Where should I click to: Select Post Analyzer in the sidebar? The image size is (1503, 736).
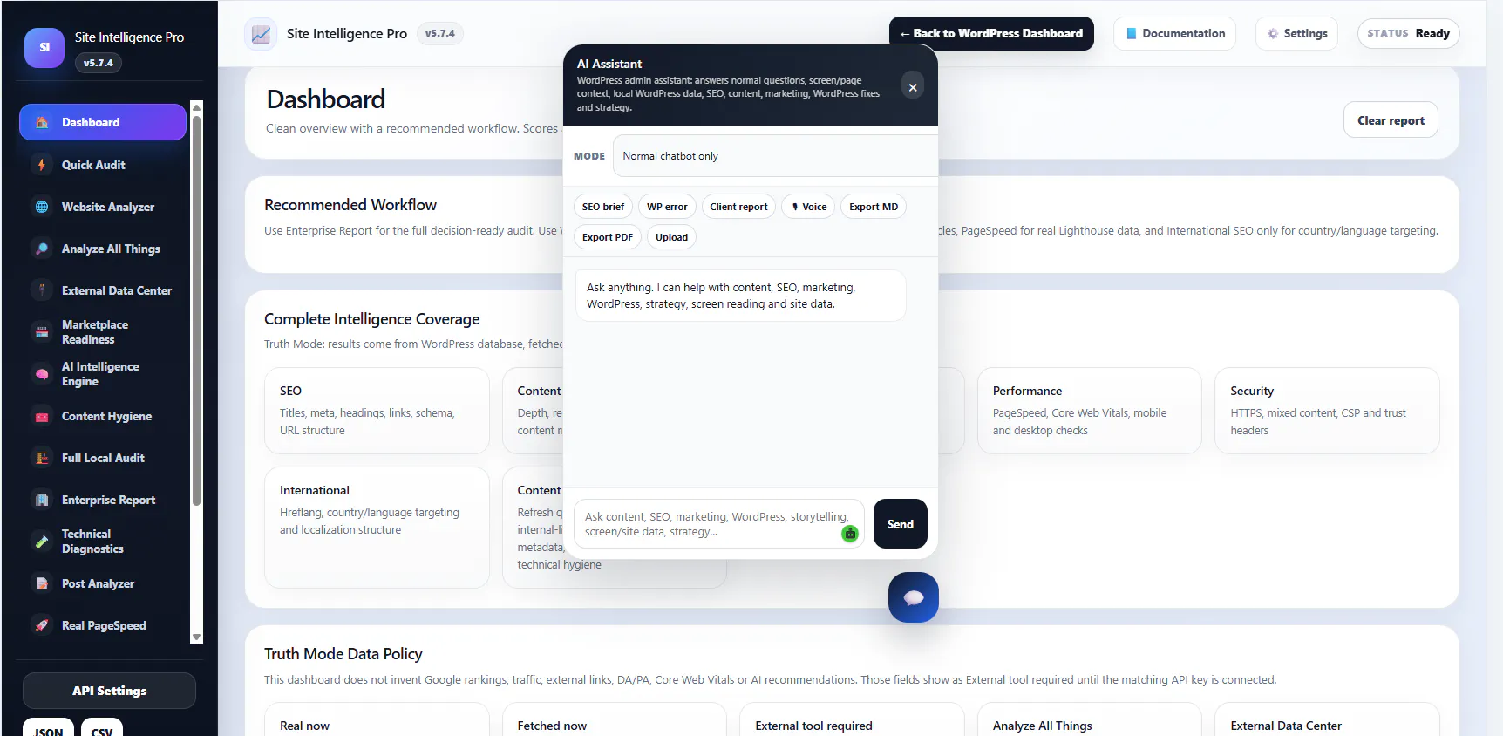[x=103, y=583]
